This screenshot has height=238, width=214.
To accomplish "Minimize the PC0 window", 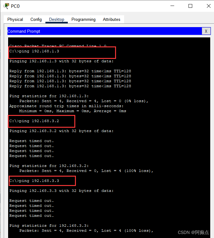I will pos(172,6).
